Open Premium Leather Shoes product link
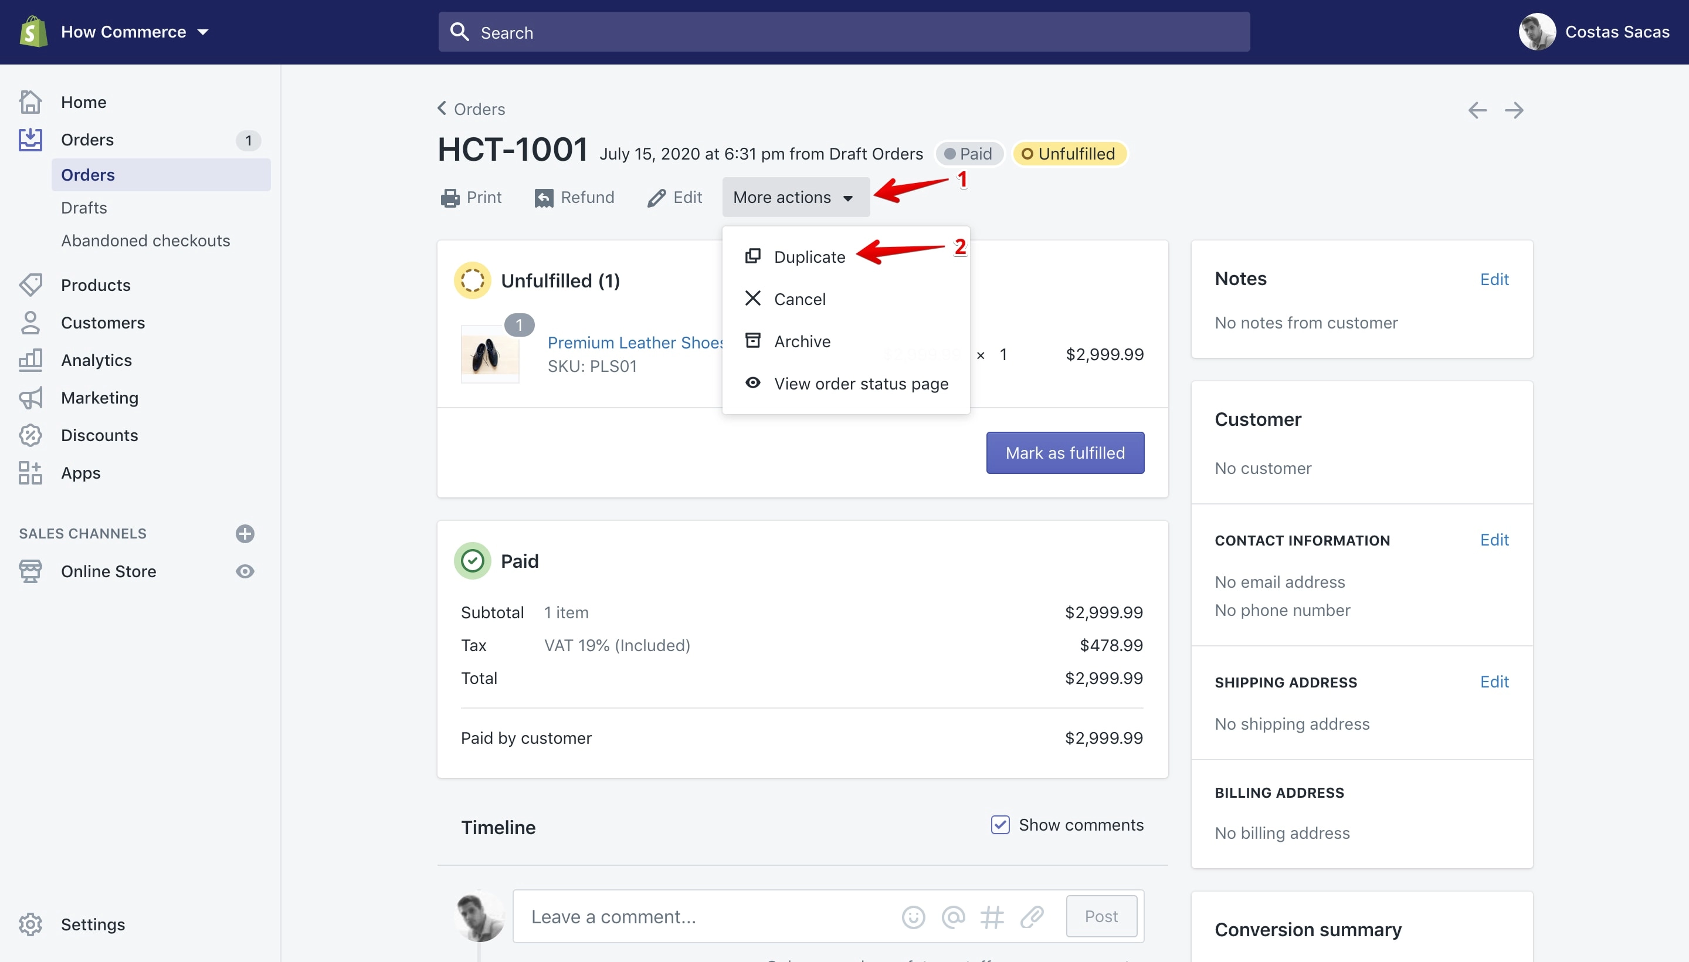 click(636, 342)
